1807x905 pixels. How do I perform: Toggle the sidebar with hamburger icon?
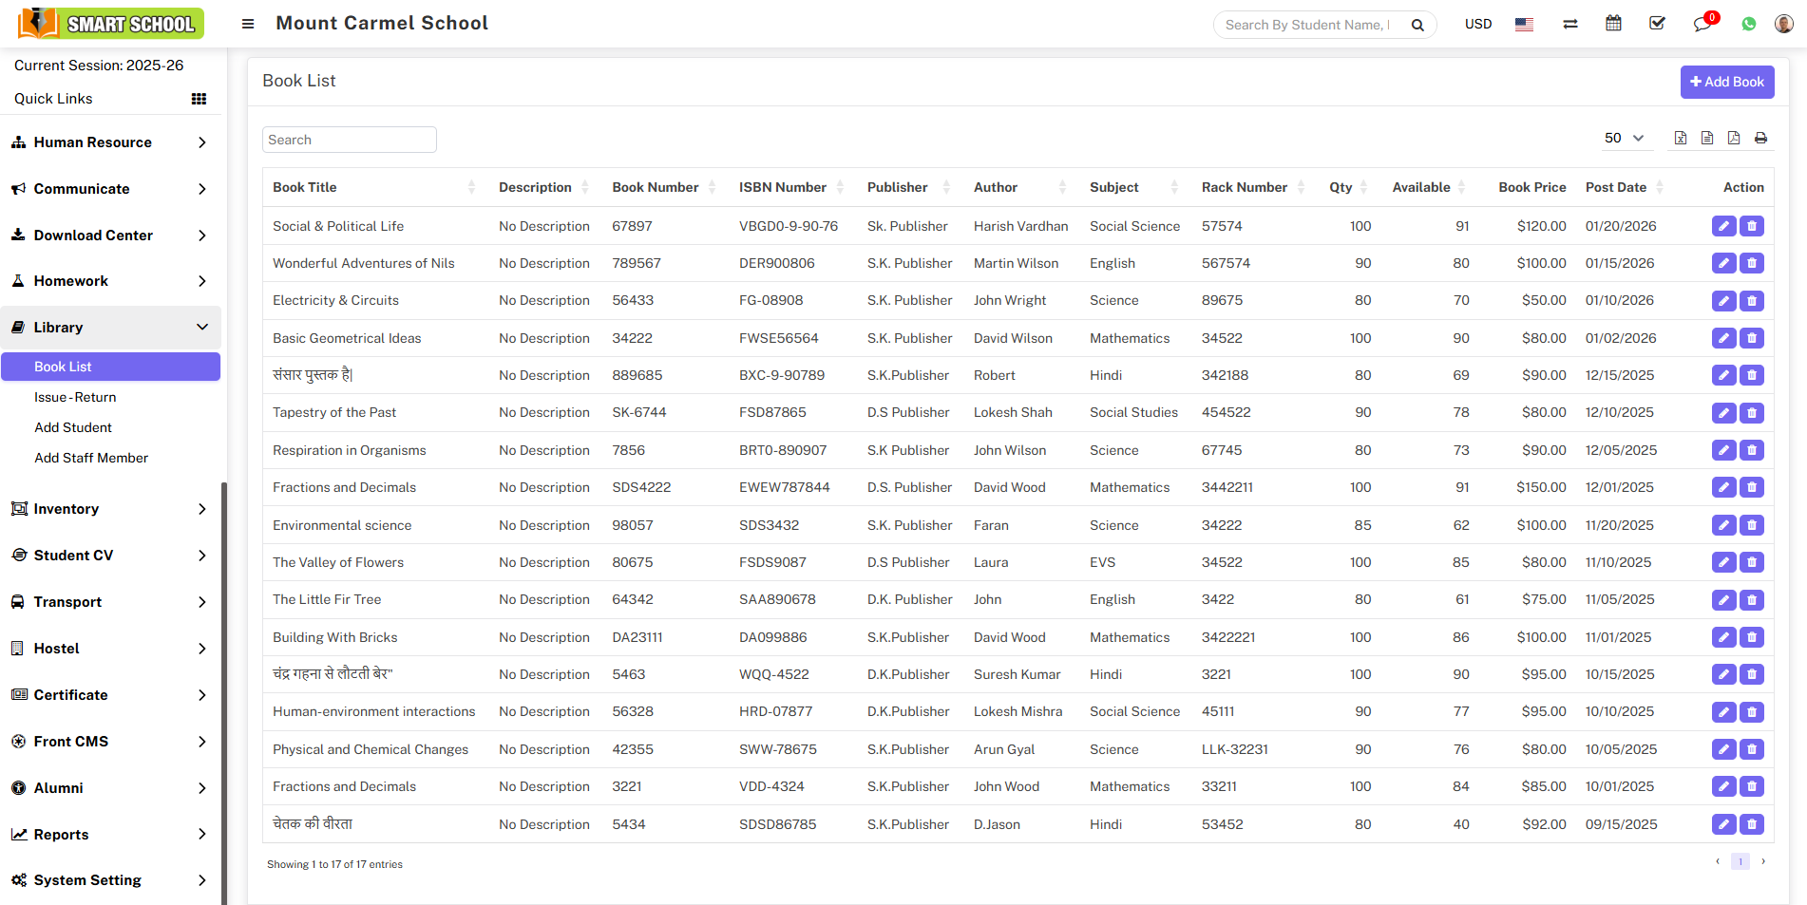click(x=248, y=24)
